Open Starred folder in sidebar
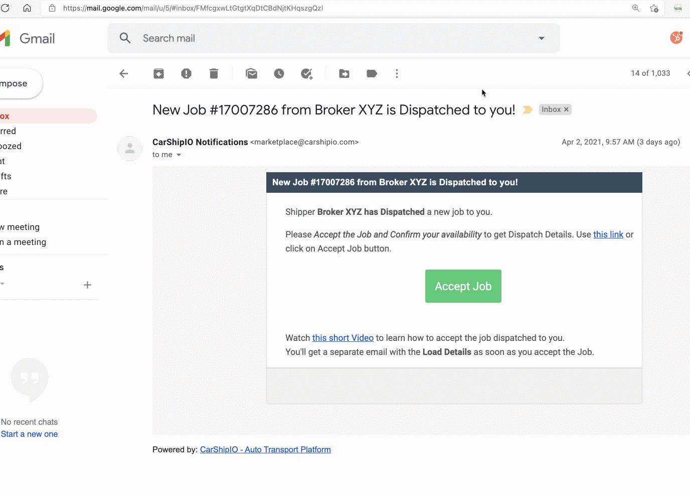The height and width of the screenshot is (496, 690). (x=9, y=131)
